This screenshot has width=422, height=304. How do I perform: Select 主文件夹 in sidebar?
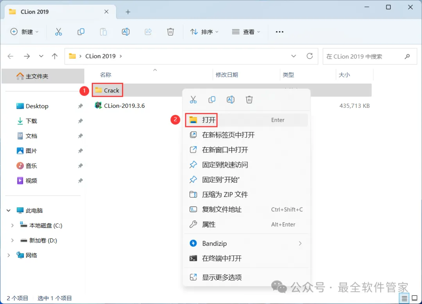(43, 76)
